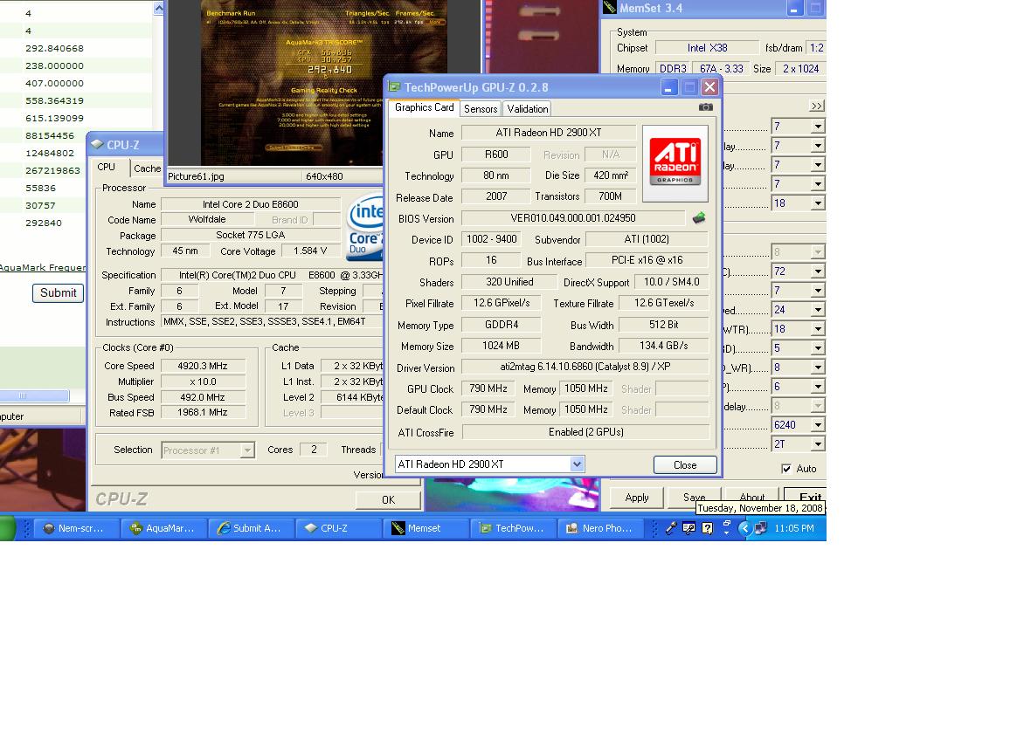Expand hidden tray icons with the blue arrow
This screenshot has height=742, width=1031.
pos(744,528)
